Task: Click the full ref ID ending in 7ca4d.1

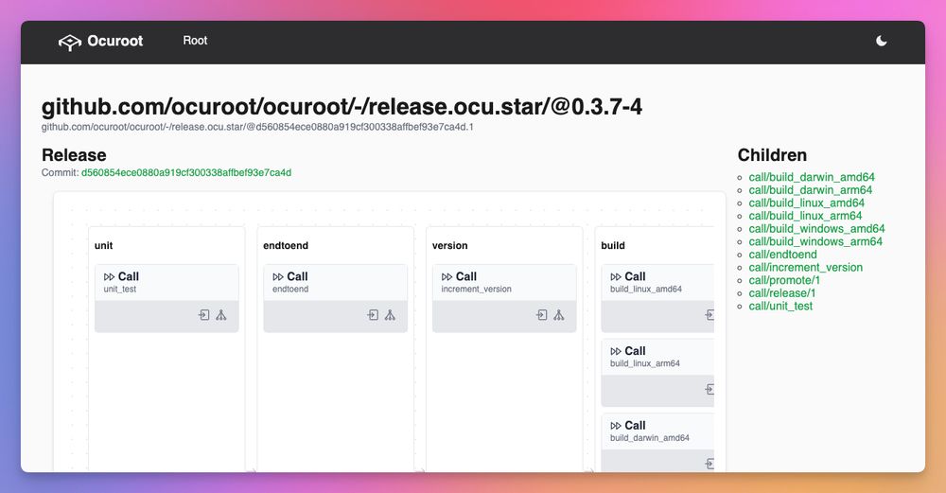Action: (x=257, y=128)
